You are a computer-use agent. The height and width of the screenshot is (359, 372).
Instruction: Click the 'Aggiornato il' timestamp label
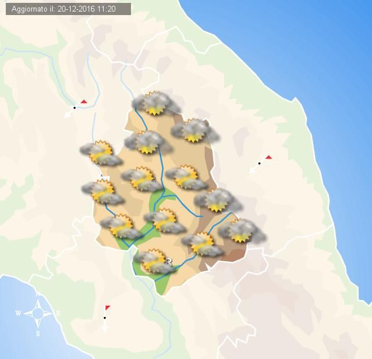point(65,9)
